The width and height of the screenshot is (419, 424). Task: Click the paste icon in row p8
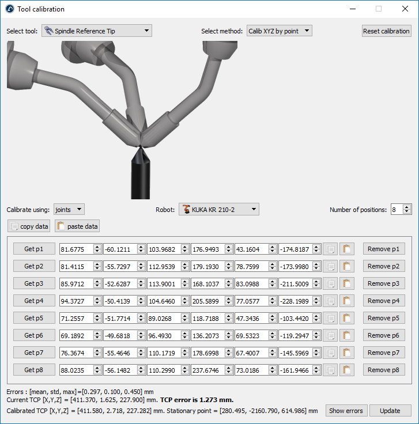[347, 370]
